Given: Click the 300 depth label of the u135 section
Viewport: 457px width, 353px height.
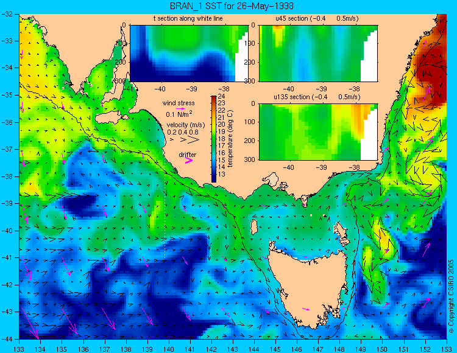Looking at the screenshot, I should click(250, 159).
